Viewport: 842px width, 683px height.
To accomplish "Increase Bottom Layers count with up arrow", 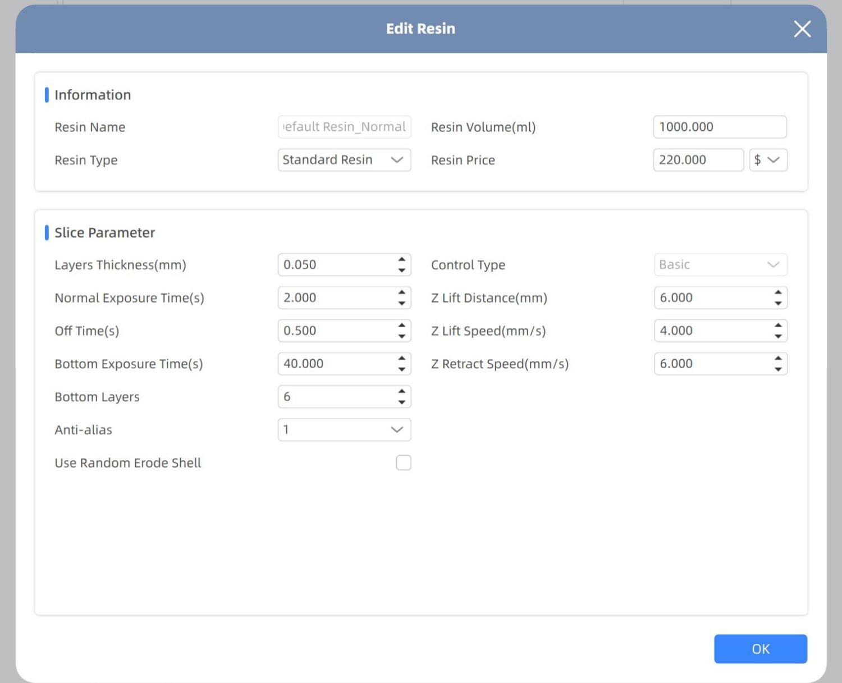I will pos(401,392).
